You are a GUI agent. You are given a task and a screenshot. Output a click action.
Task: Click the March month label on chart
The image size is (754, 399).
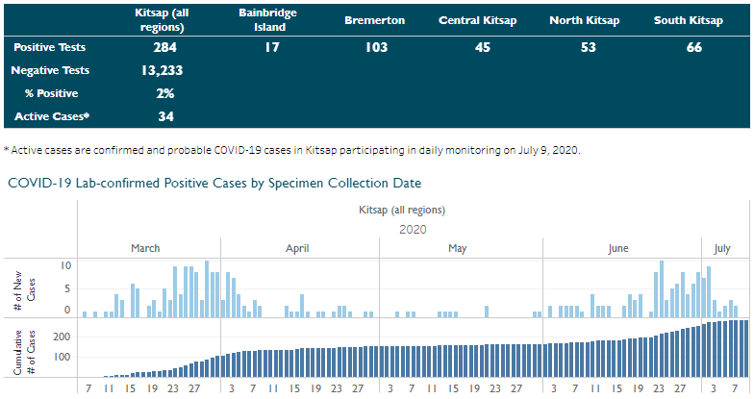145,248
